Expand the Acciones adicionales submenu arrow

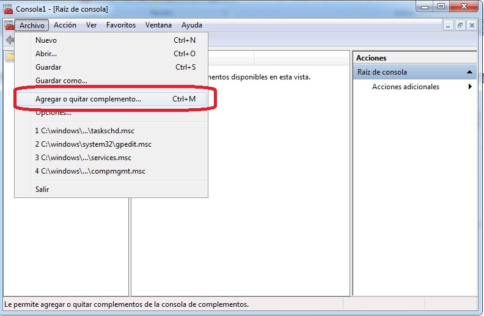click(x=470, y=87)
